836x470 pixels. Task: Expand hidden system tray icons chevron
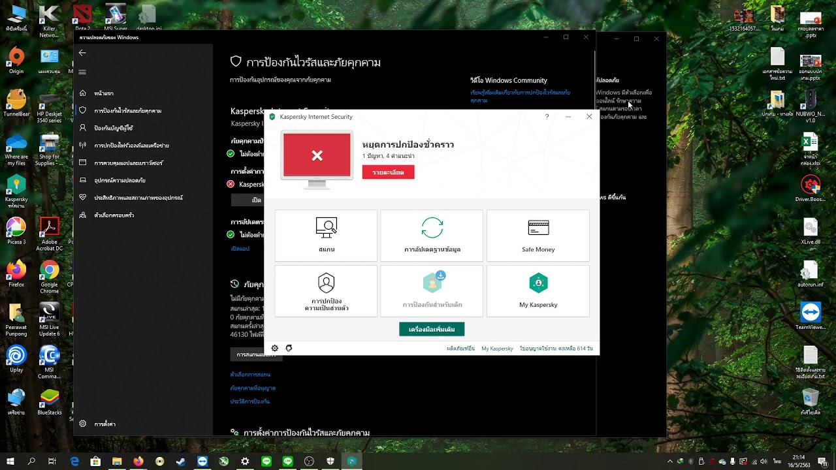click(x=669, y=462)
